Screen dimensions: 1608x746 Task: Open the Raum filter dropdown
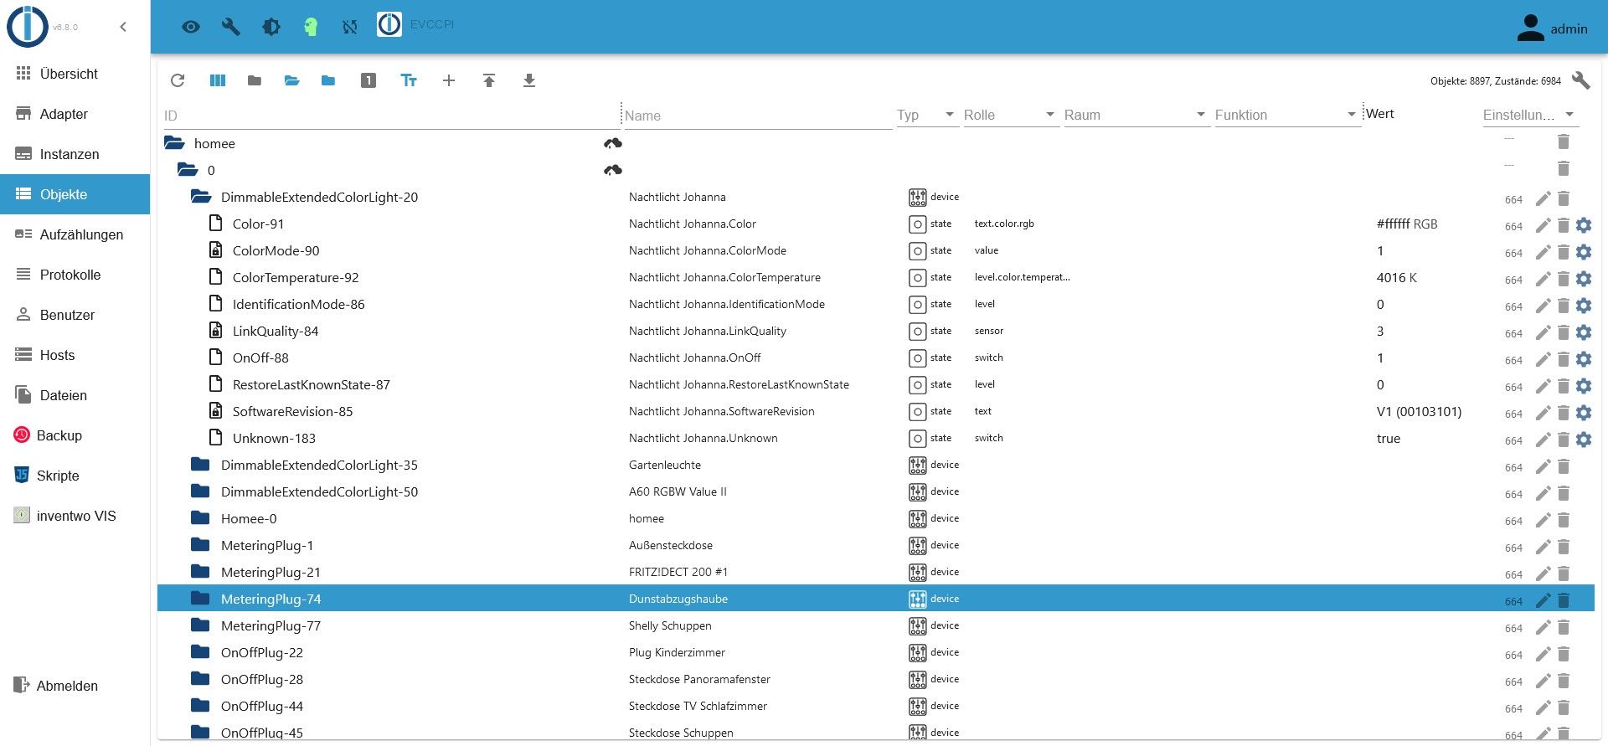(x=1136, y=115)
